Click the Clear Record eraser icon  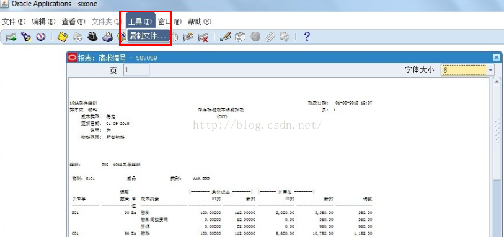coord(188,37)
